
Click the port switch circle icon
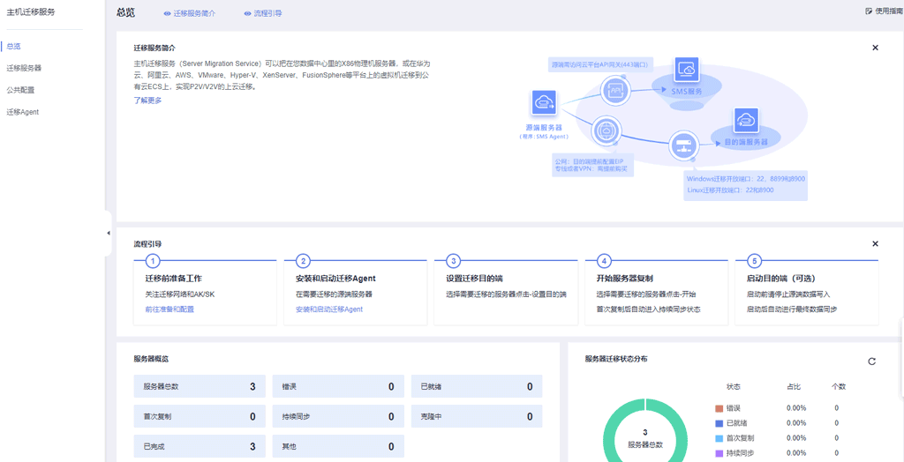click(x=683, y=145)
